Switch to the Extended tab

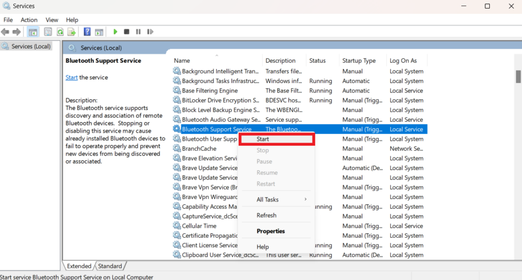click(x=79, y=266)
